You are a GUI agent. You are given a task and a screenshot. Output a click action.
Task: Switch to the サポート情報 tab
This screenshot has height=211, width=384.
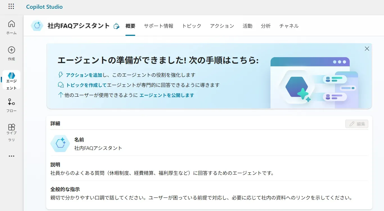(159, 26)
